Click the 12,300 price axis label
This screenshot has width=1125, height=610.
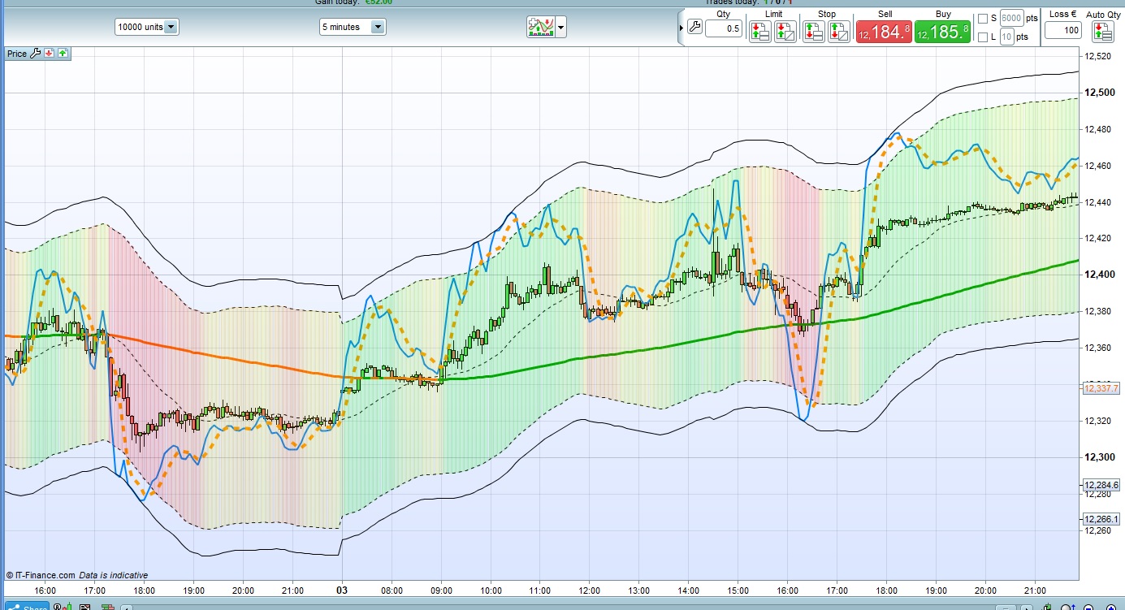[x=1101, y=457]
